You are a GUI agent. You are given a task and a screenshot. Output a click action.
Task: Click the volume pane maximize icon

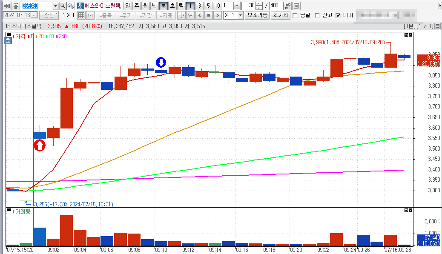point(406,210)
